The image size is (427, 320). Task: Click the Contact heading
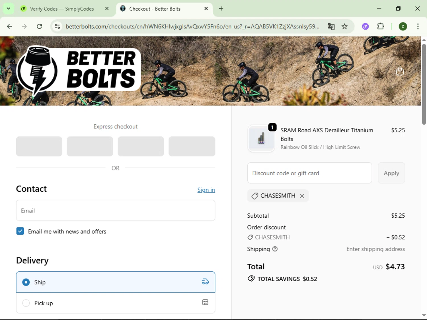[x=31, y=189]
